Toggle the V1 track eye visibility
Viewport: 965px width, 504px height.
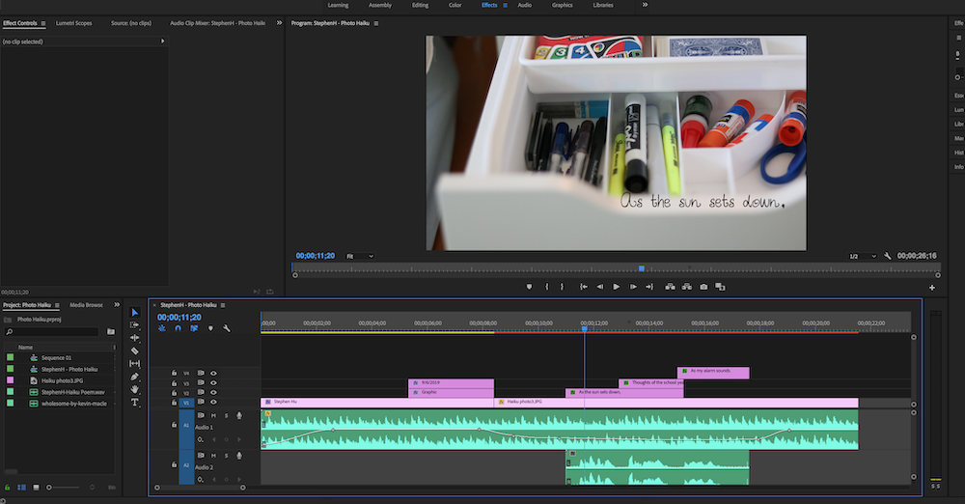213,402
